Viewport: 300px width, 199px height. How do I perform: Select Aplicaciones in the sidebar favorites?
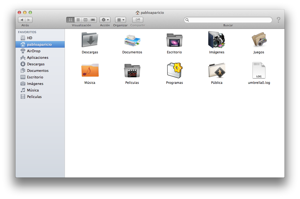[x=37, y=57]
